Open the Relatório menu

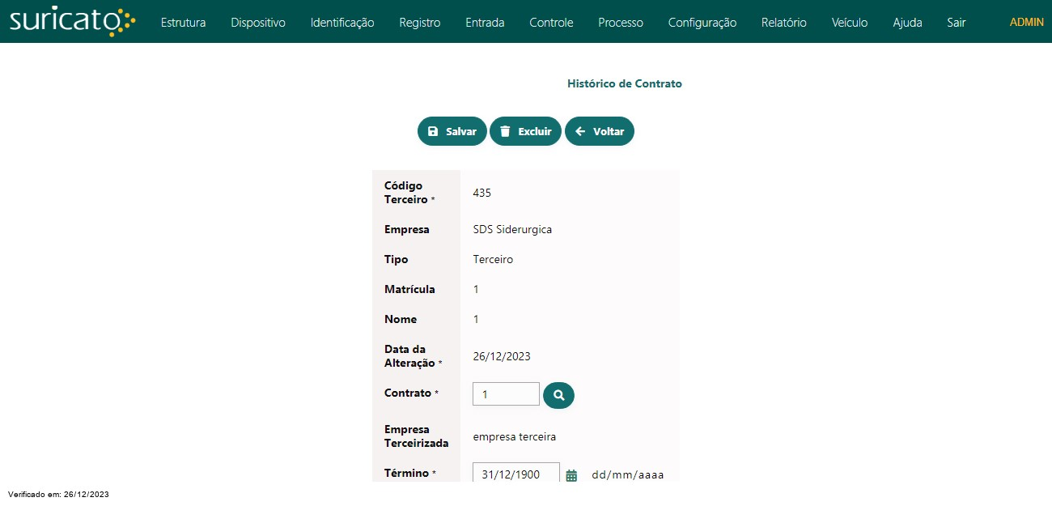pyautogui.click(x=784, y=23)
